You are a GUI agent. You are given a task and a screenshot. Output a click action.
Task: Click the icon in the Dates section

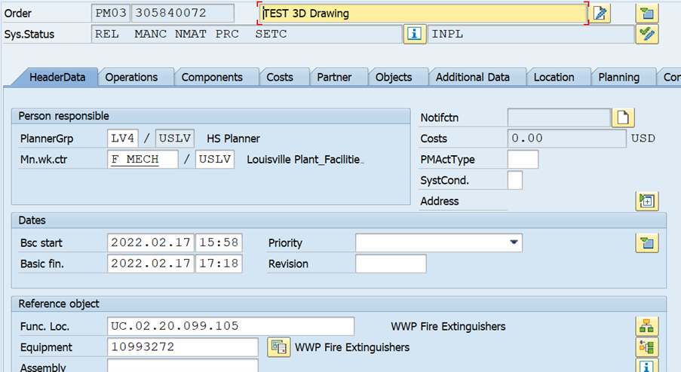(x=647, y=242)
